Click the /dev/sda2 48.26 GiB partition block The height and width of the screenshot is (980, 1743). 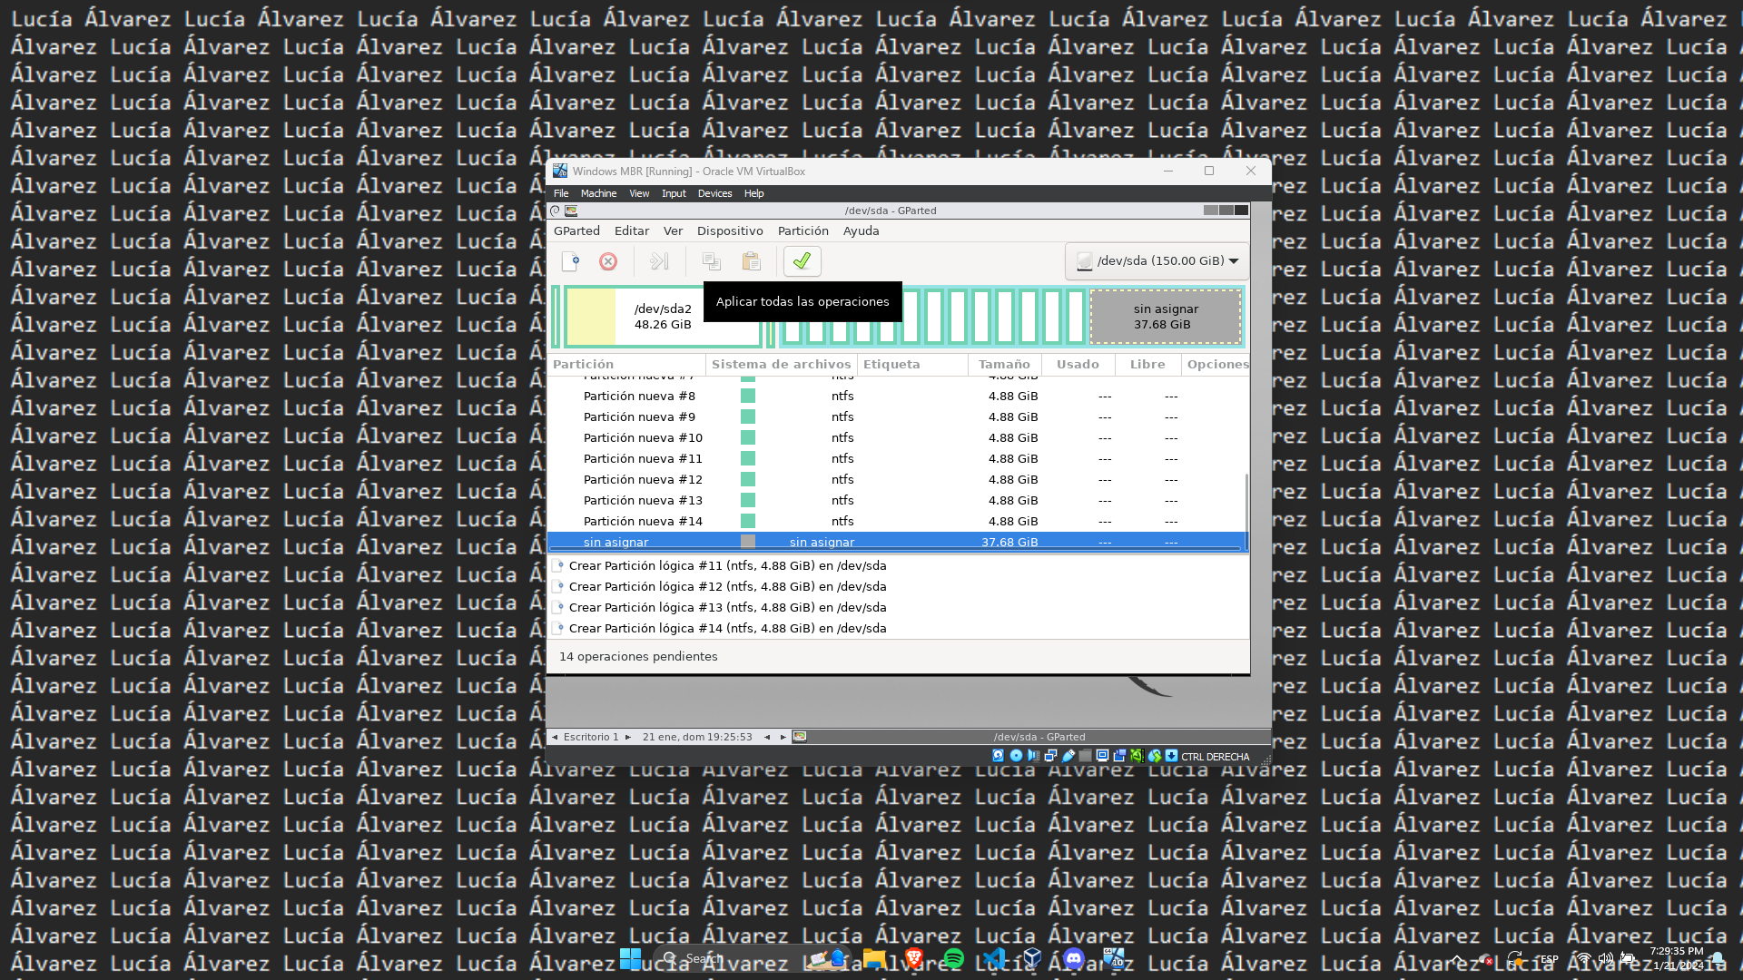point(662,317)
